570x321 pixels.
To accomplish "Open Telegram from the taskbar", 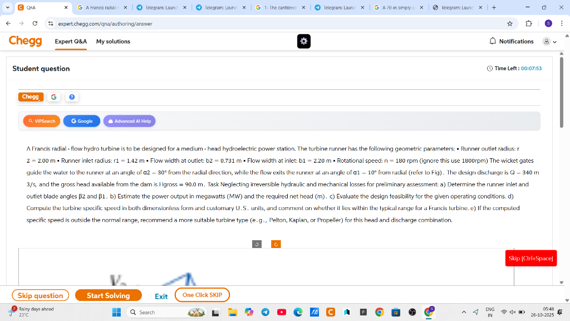I will click(x=266, y=312).
